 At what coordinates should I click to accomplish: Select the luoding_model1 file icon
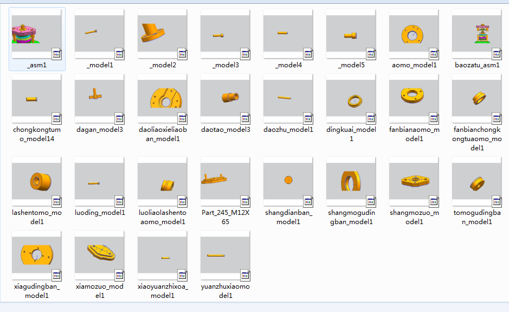[100, 182]
